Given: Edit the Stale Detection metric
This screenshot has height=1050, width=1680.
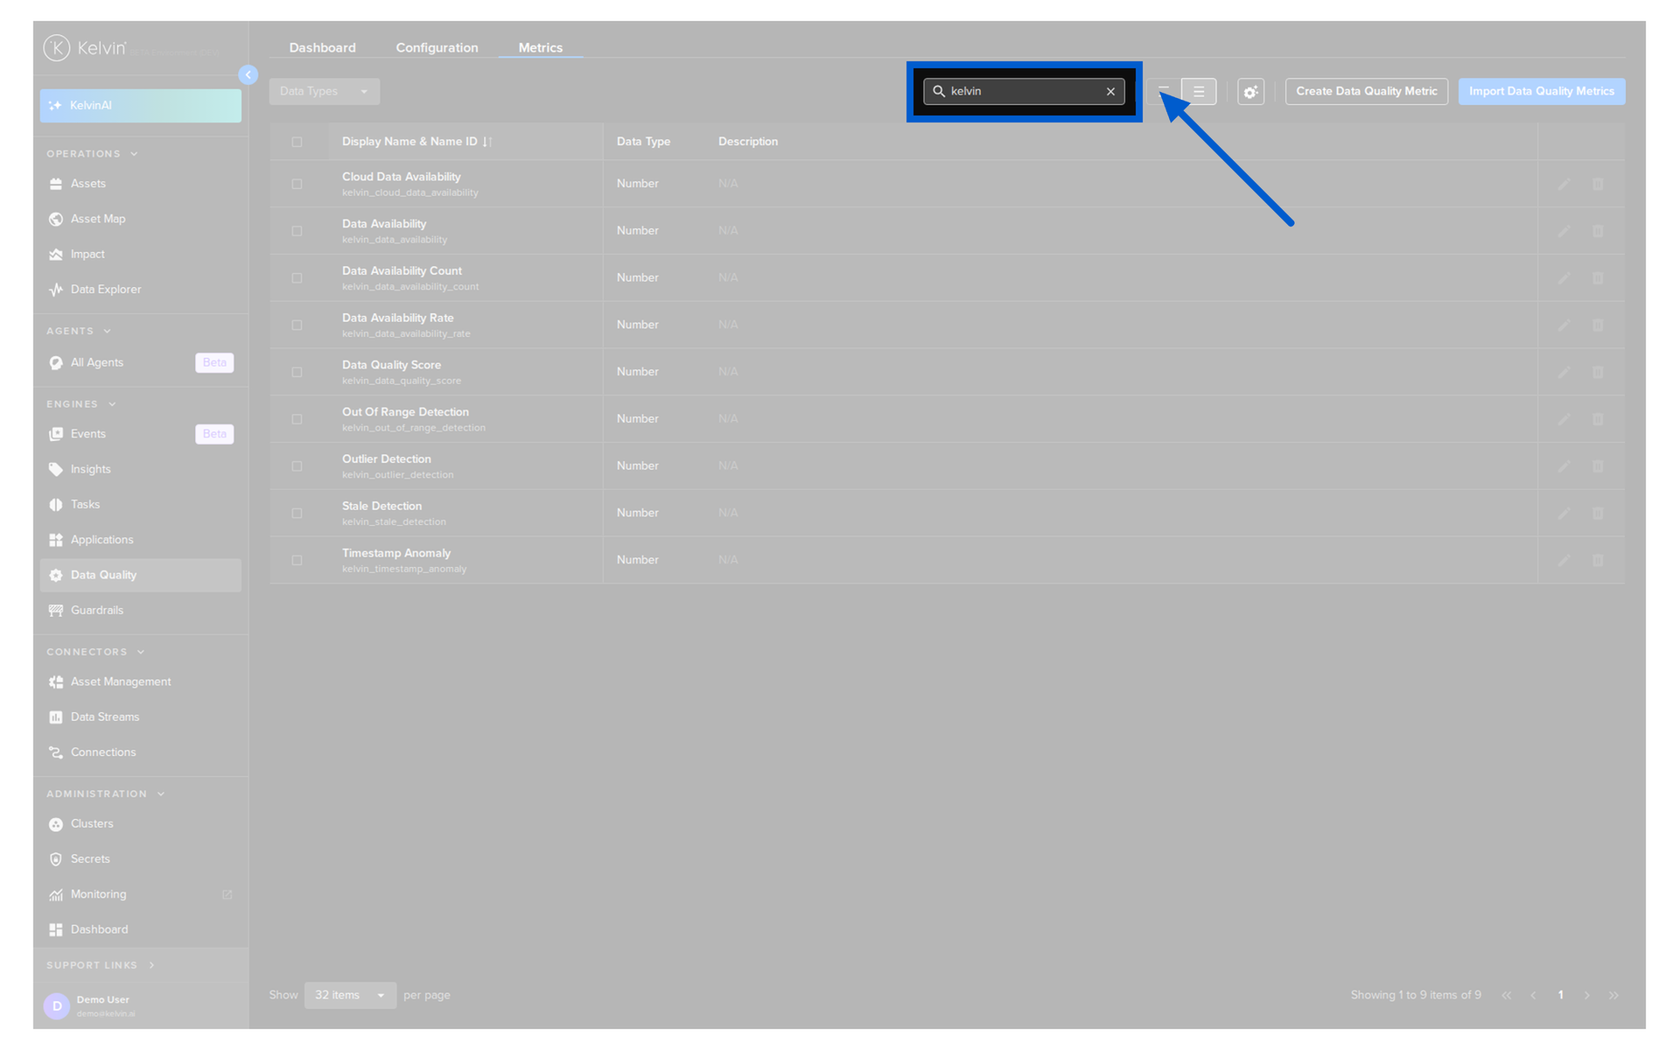Looking at the screenshot, I should 1564,513.
